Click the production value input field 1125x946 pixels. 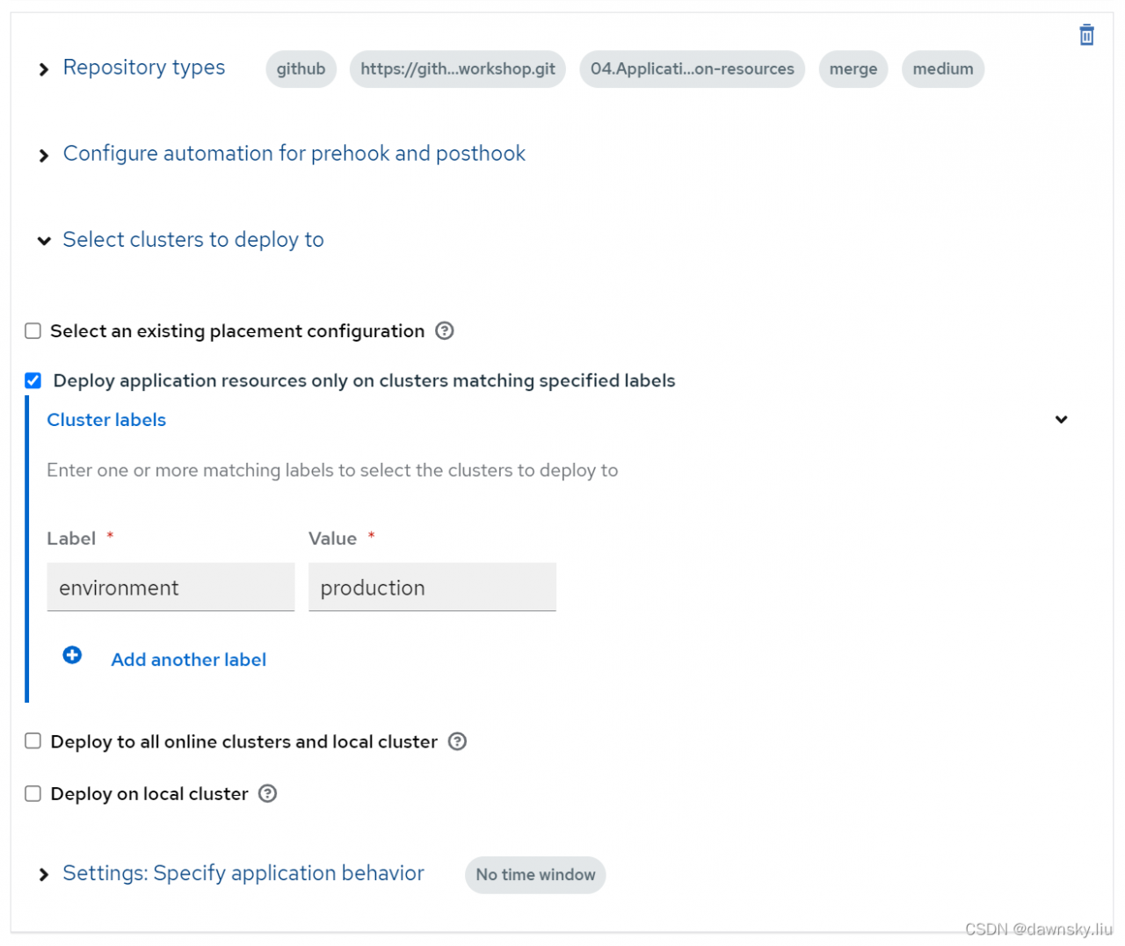(x=432, y=588)
